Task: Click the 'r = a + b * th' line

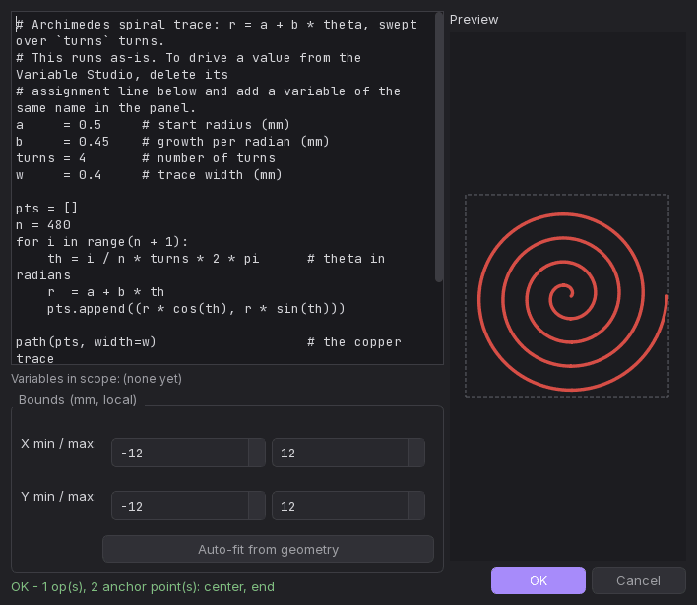Action: point(105,292)
